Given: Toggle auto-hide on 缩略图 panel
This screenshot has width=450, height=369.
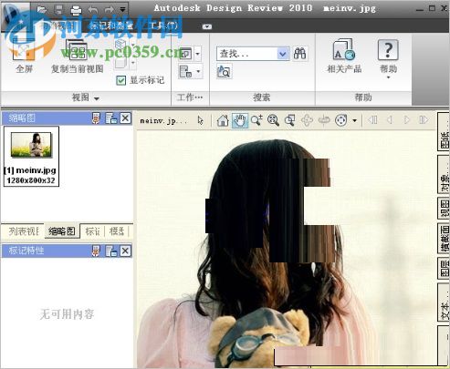Looking at the screenshot, I should click(x=110, y=118).
